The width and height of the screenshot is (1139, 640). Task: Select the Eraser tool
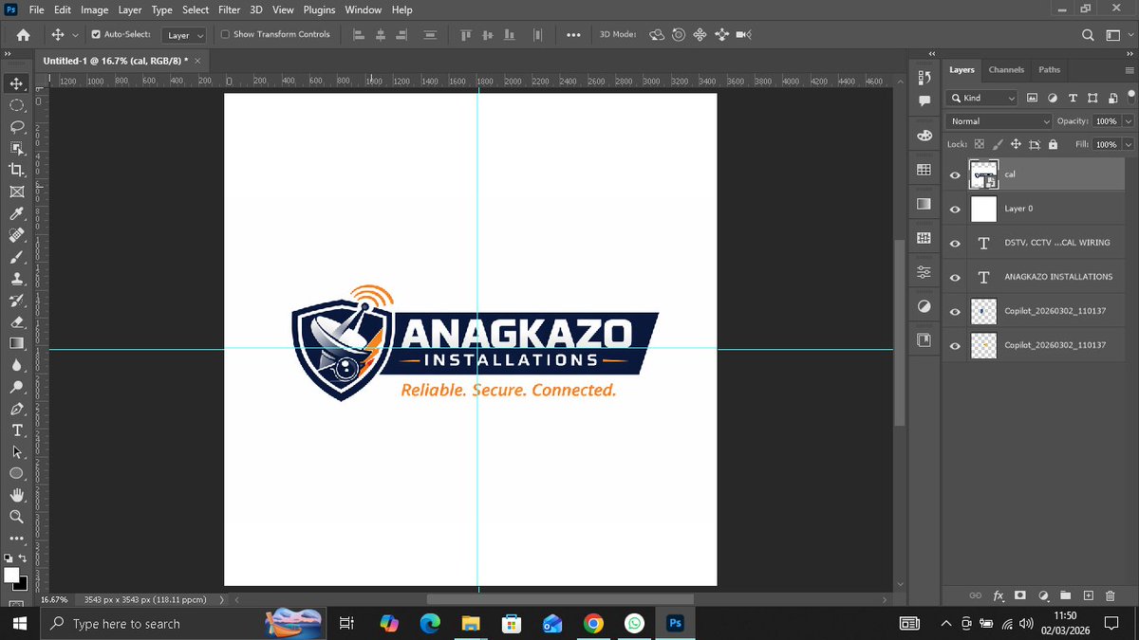point(17,322)
